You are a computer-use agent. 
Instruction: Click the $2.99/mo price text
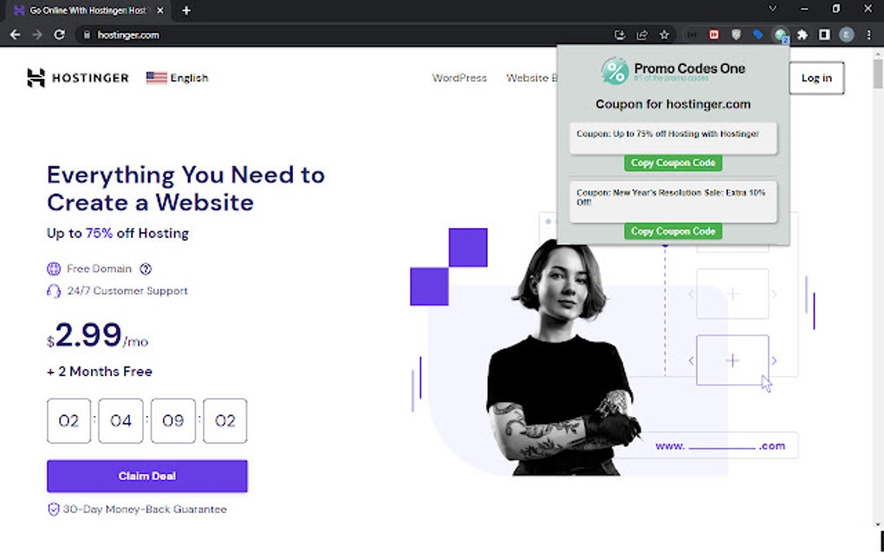coord(98,335)
